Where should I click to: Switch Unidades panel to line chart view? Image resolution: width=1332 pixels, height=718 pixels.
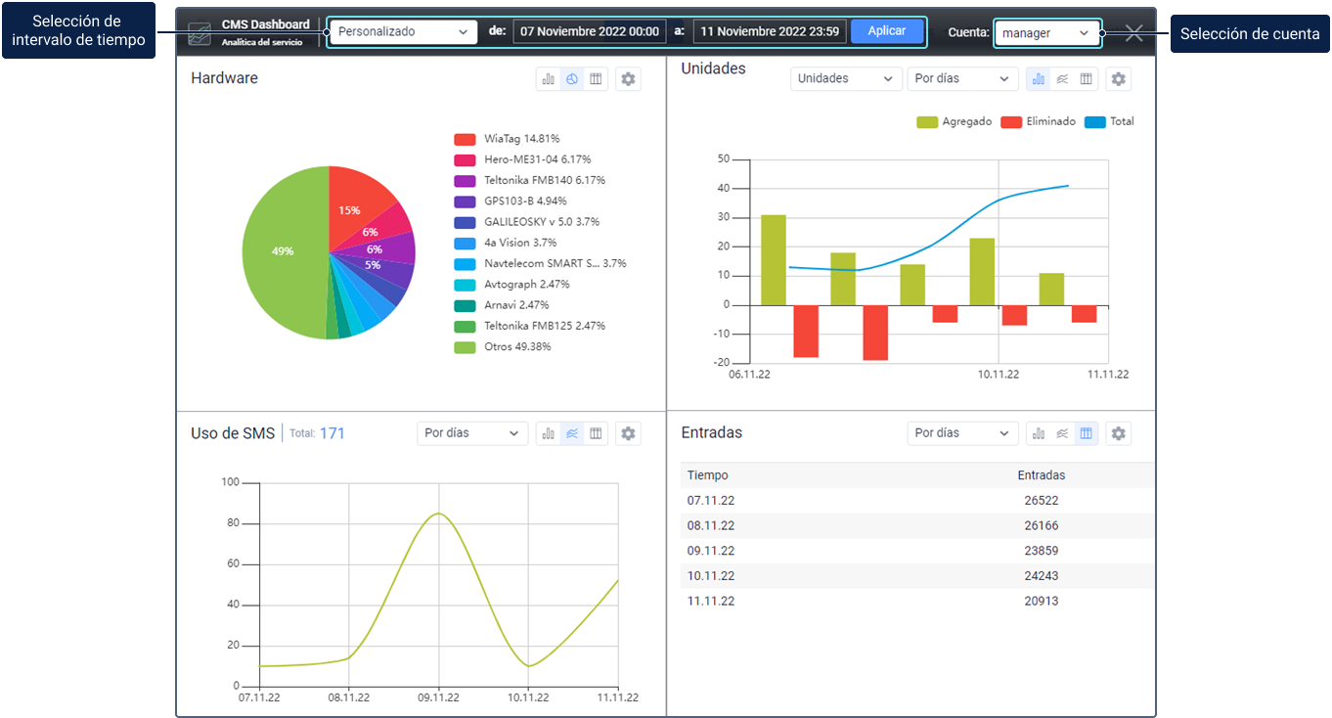pos(1062,79)
